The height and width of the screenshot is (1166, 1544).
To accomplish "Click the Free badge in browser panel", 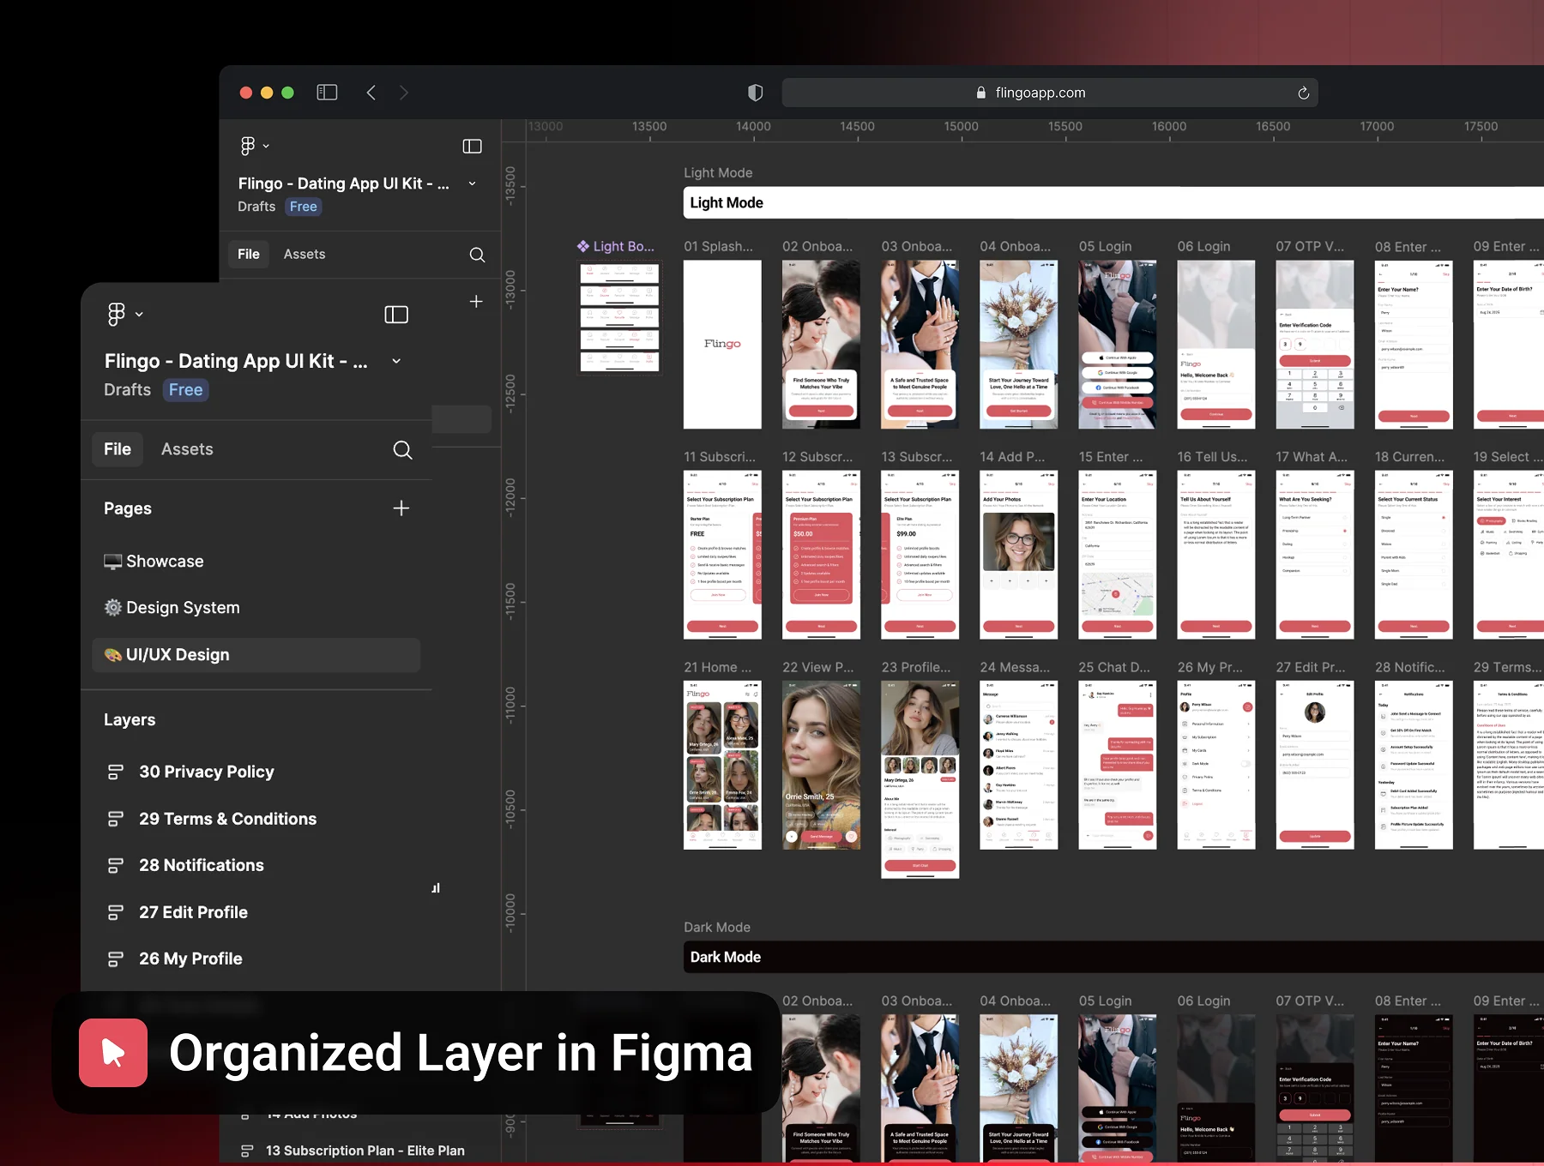I will tap(304, 207).
